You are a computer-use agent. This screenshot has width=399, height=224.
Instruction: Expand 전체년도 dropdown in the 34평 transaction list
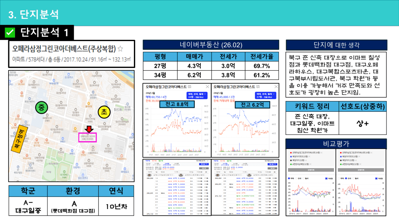202,161
